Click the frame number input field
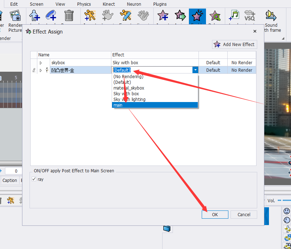The width and height of the screenshot is (291, 249). pyautogui.click(x=14, y=171)
